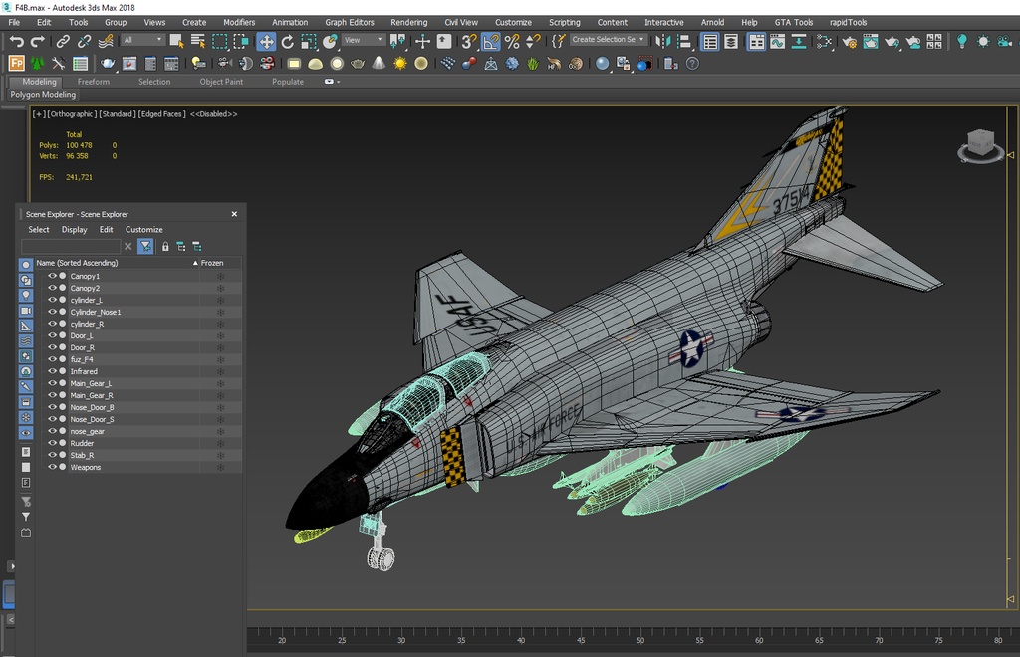Expand Create Selection Set dropdown

pyautogui.click(x=609, y=39)
